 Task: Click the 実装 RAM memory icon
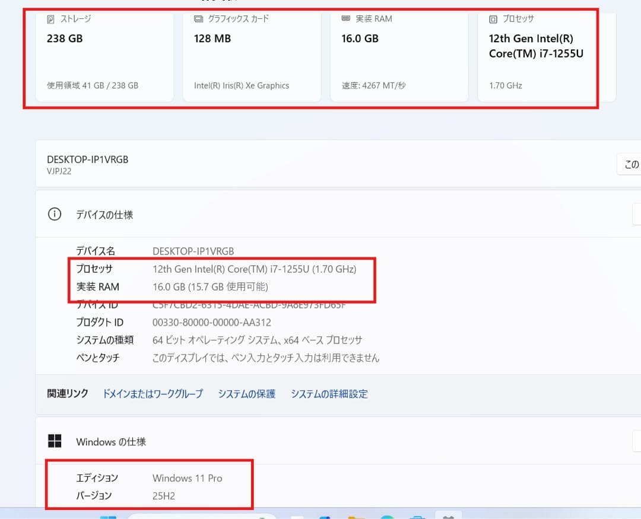pos(346,18)
